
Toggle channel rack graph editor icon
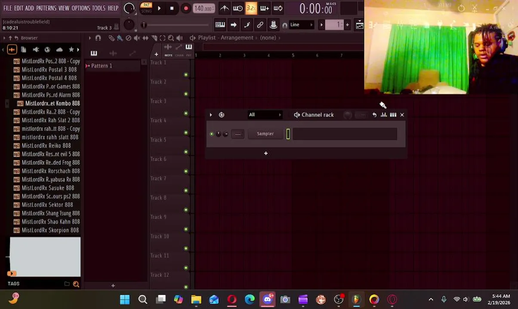coord(383,115)
